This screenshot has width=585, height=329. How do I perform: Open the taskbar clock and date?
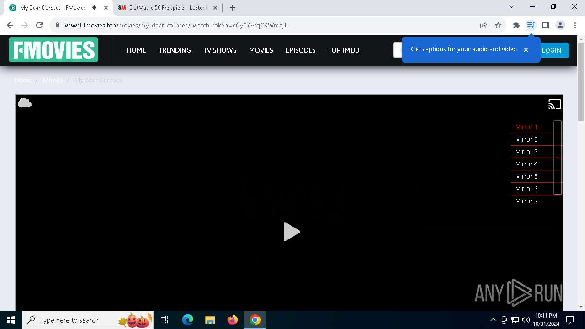pyautogui.click(x=546, y=320)
